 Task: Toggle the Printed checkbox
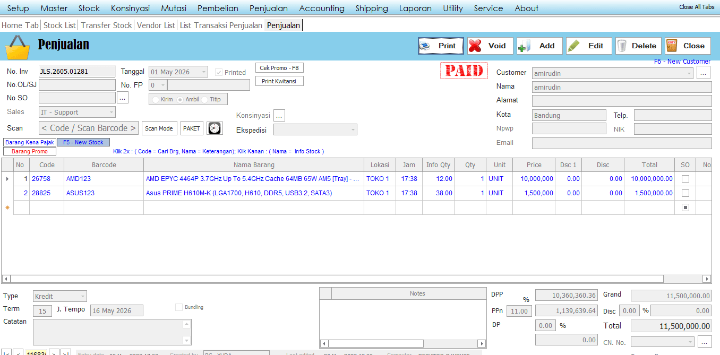(x=219, y=72)
